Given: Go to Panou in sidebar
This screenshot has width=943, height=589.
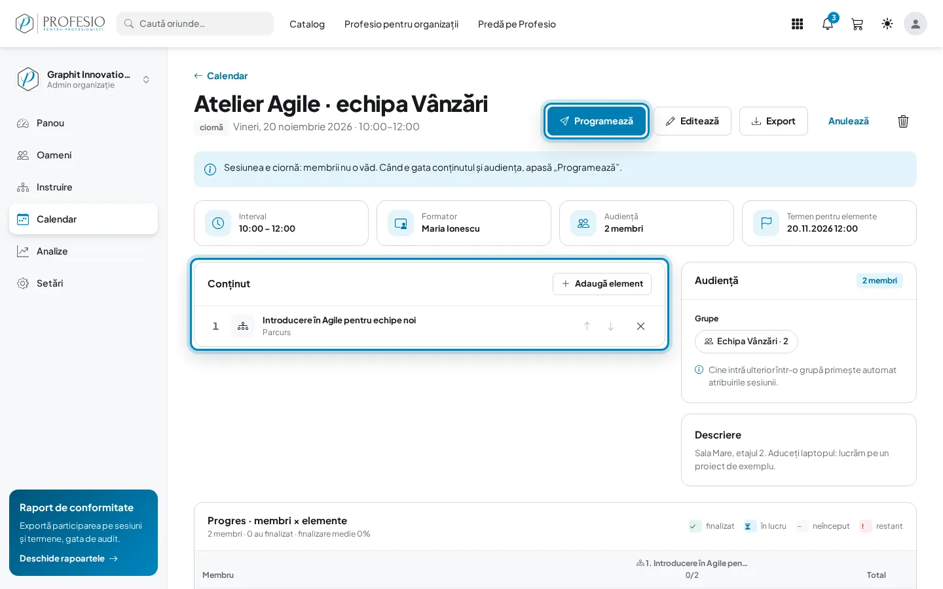Looking at the screenshot, I should click(84, 123).
